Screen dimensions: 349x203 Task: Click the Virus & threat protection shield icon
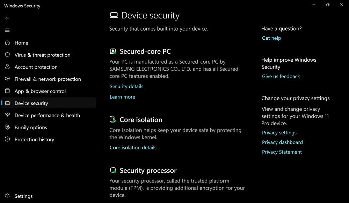pyautogui.click(x=7, y=55)
